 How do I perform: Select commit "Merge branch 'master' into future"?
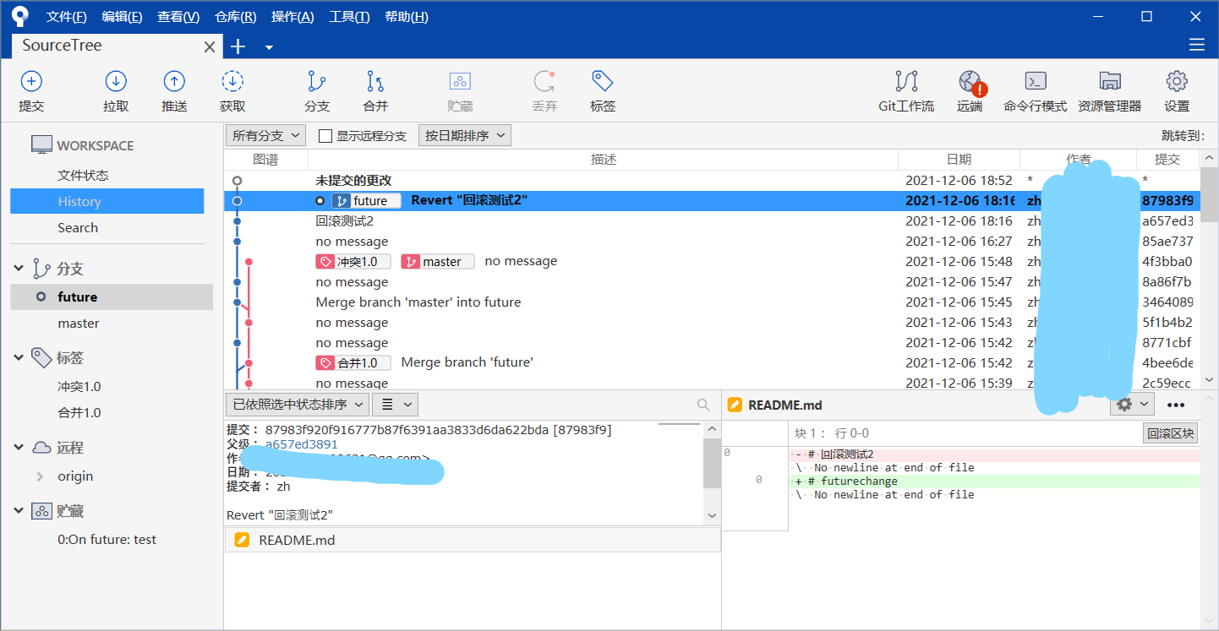click(x=712, y=302)
